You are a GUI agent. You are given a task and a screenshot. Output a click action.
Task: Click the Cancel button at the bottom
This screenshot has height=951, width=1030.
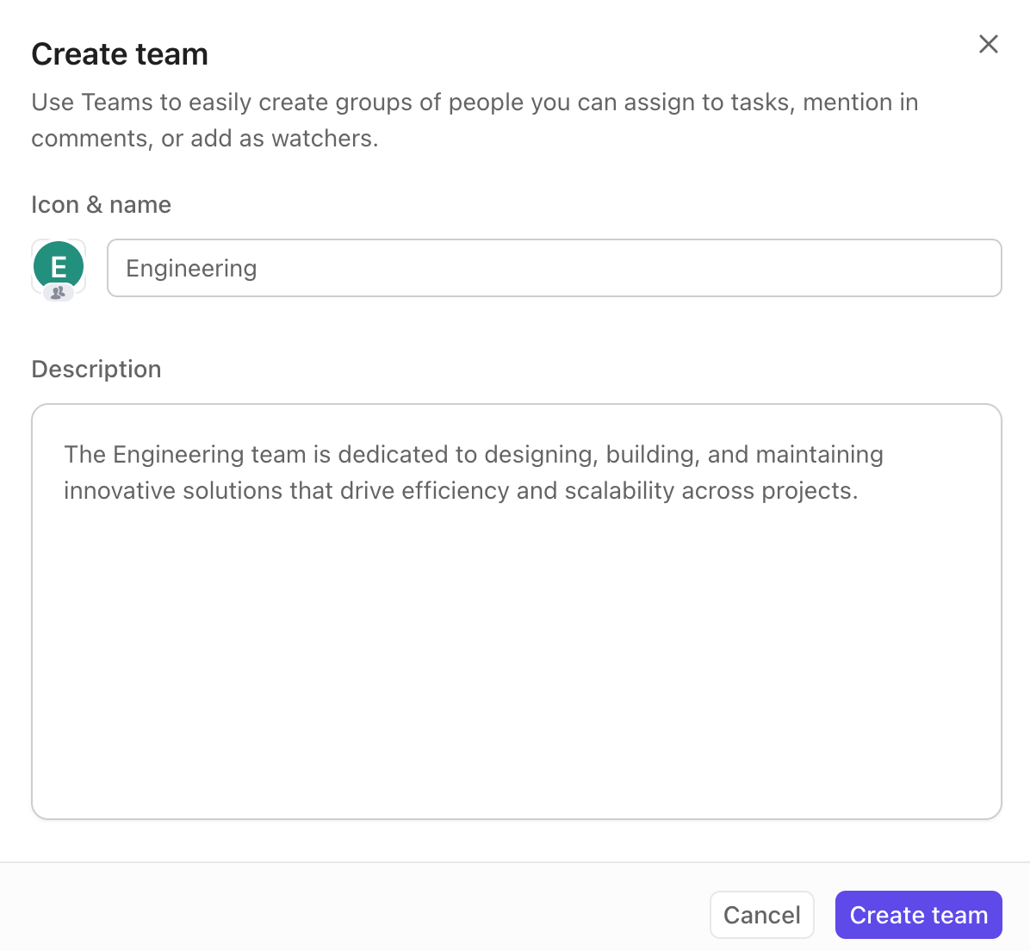(x=761, y=915)
